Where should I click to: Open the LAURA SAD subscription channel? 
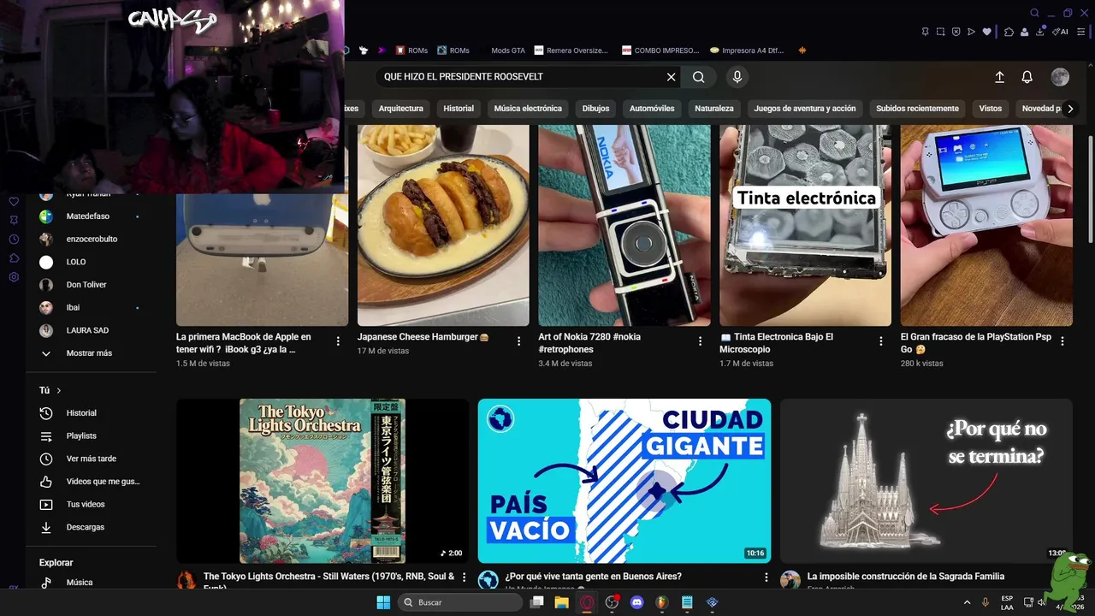92,330
